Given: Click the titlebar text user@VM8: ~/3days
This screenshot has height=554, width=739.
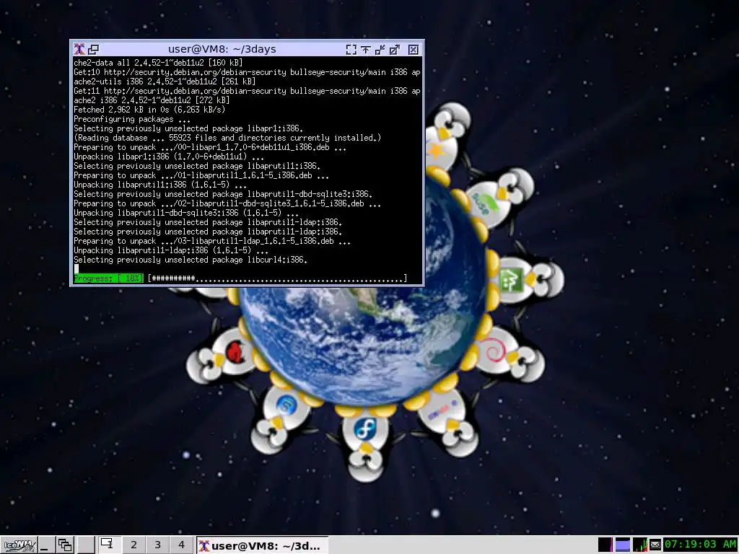Looking at the screenshot, I should coord(222,49).
